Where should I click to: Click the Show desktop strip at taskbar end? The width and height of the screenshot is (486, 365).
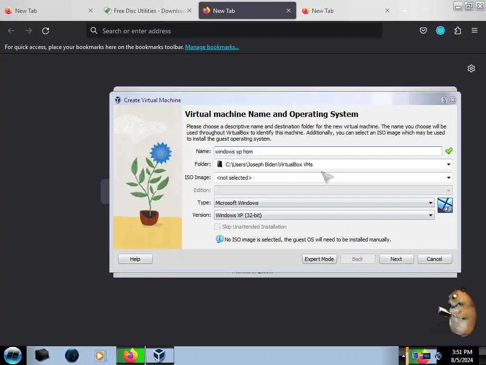(482, 355)
